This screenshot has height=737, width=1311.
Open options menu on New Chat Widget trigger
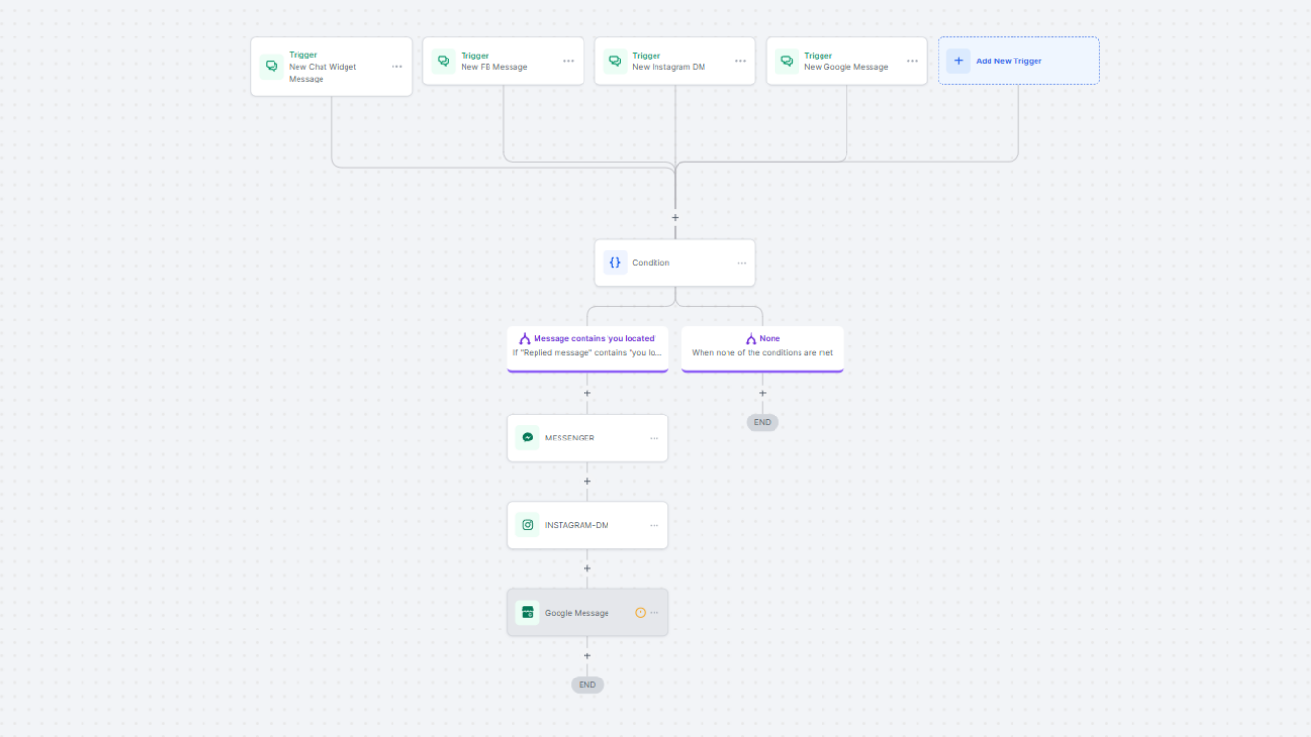pyautogui.click(x=396, y=66)
